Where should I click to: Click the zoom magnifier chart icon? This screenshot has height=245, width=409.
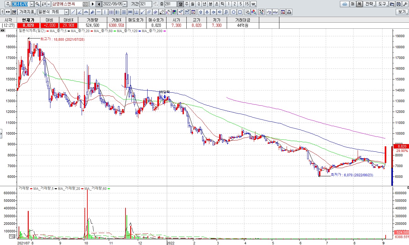click(x=247, y=12)
